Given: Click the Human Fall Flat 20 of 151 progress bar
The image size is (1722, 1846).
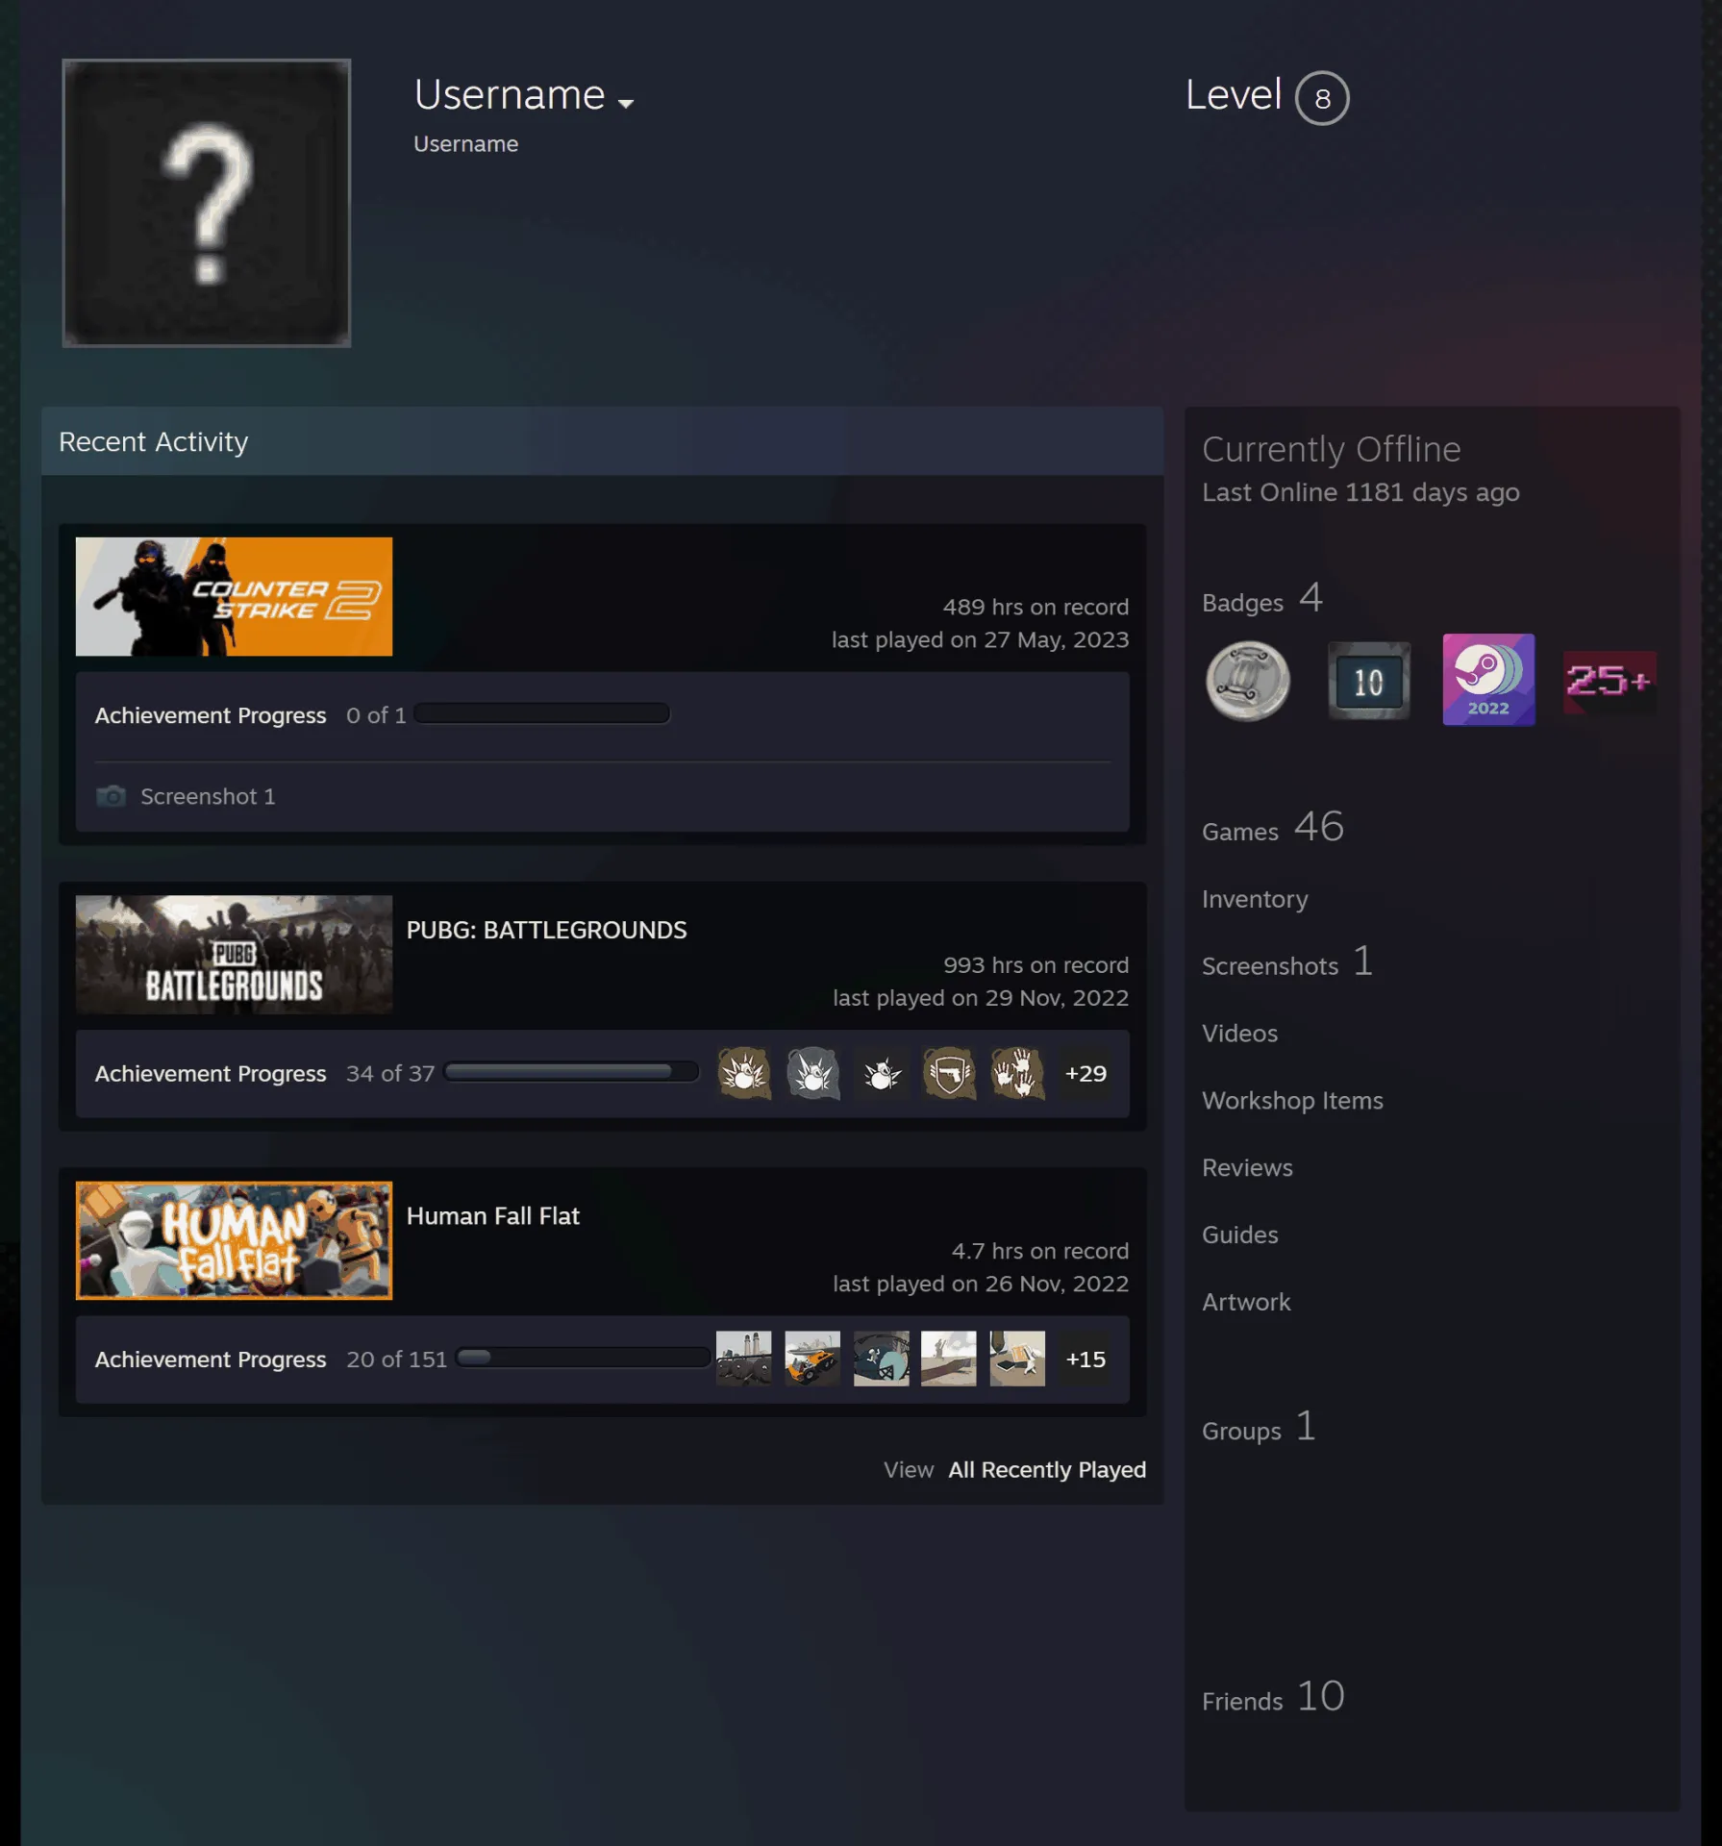Looking at the screenshot, I should click(x=583, y=1358).
